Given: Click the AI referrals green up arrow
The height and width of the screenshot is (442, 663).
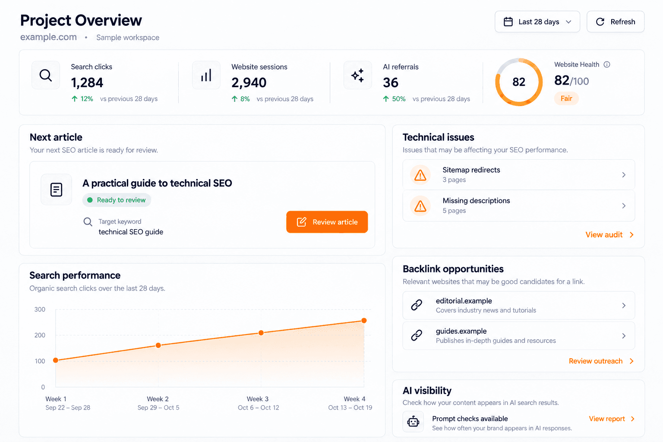Looking at the screenshot, I should point(386,99).
